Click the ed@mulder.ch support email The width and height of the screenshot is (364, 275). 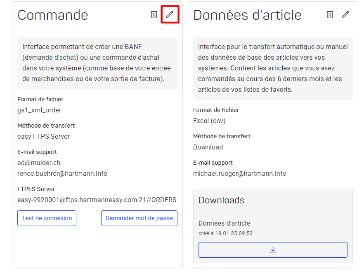(x=39, y=163)
